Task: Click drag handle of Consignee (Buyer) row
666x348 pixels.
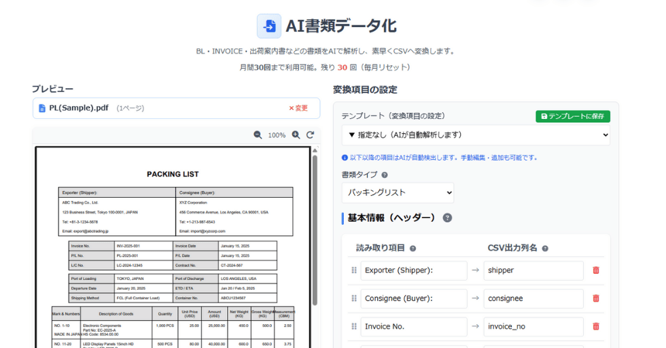Action: click(x=354, y=298)
